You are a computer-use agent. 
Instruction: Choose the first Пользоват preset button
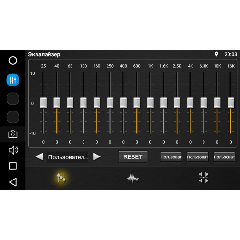171,157
